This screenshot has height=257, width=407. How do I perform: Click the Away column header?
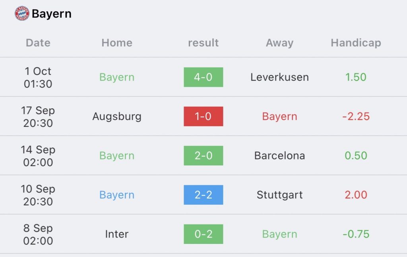pyautogui.click(x=279, y=43)
